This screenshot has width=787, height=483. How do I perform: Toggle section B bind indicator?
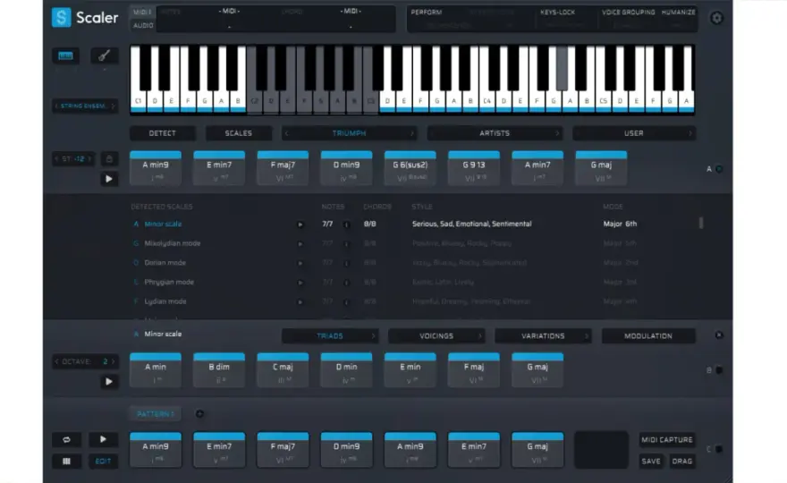[719, 370]
